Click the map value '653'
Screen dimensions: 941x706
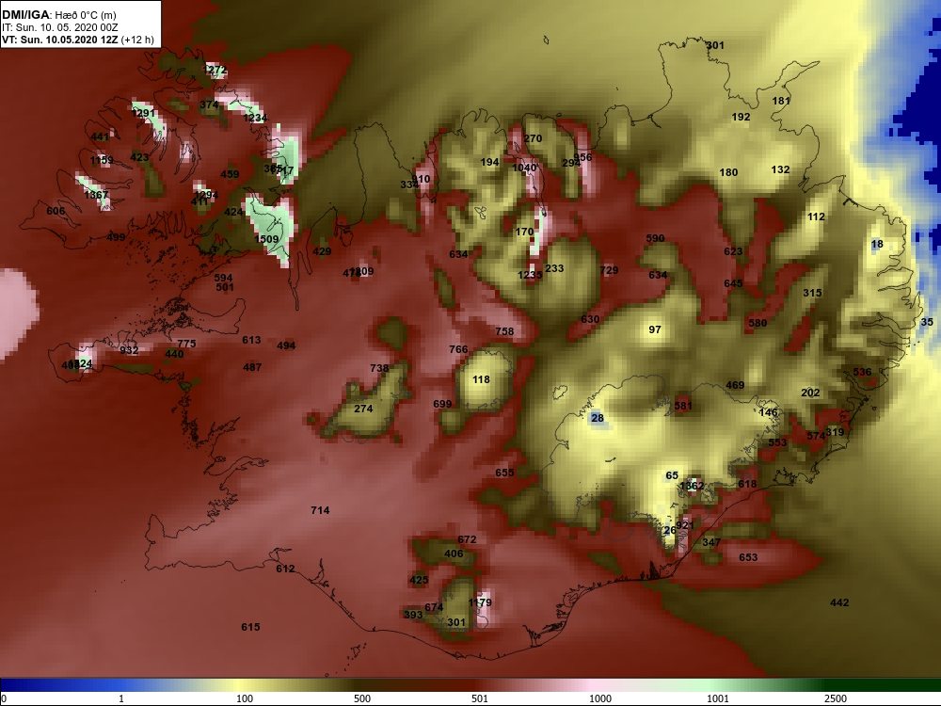point(748,557)
